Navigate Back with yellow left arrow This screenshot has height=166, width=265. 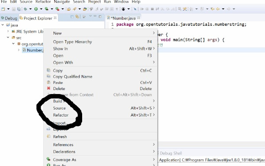[218, 9]
